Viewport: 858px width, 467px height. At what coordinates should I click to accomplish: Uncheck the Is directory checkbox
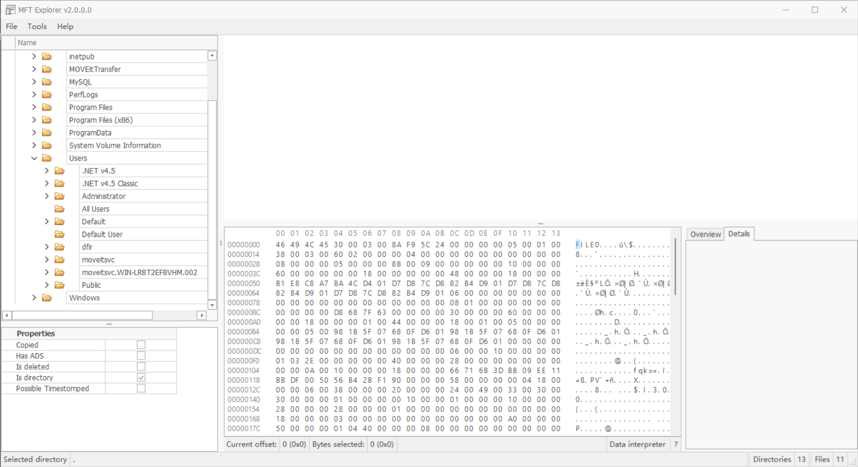click(141, 378)
